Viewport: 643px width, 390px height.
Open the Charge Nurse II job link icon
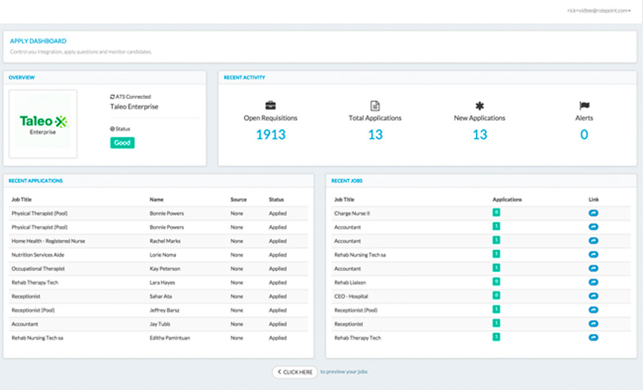593,213
